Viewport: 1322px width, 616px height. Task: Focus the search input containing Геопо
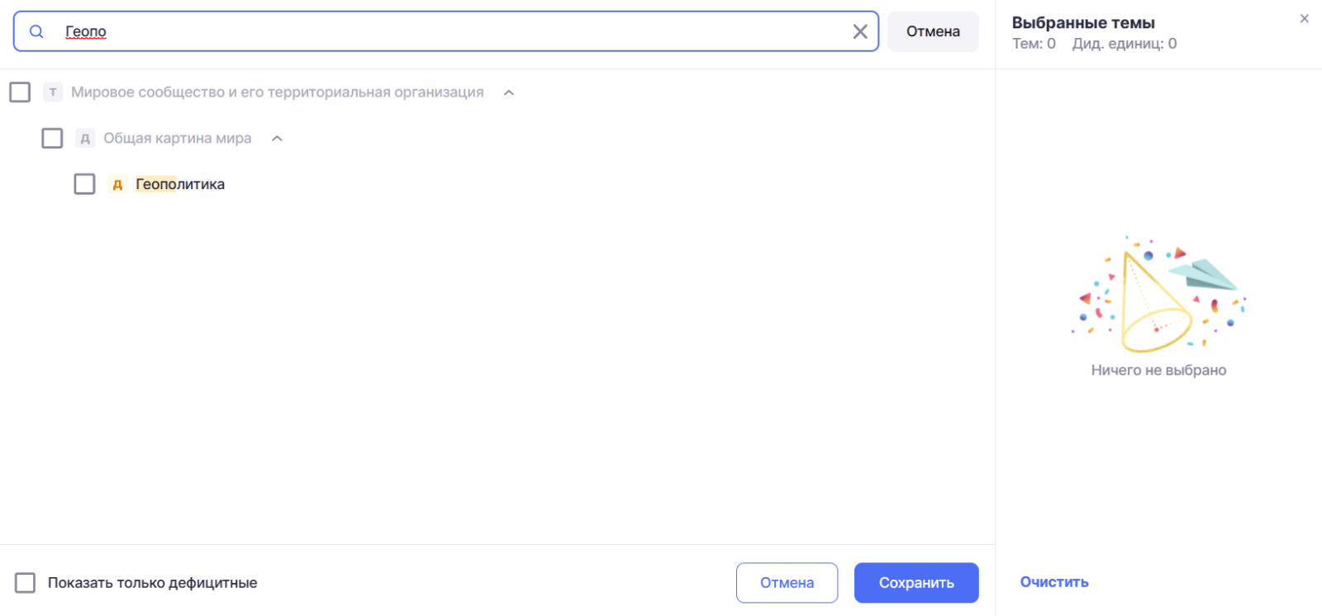coord(446,31)
